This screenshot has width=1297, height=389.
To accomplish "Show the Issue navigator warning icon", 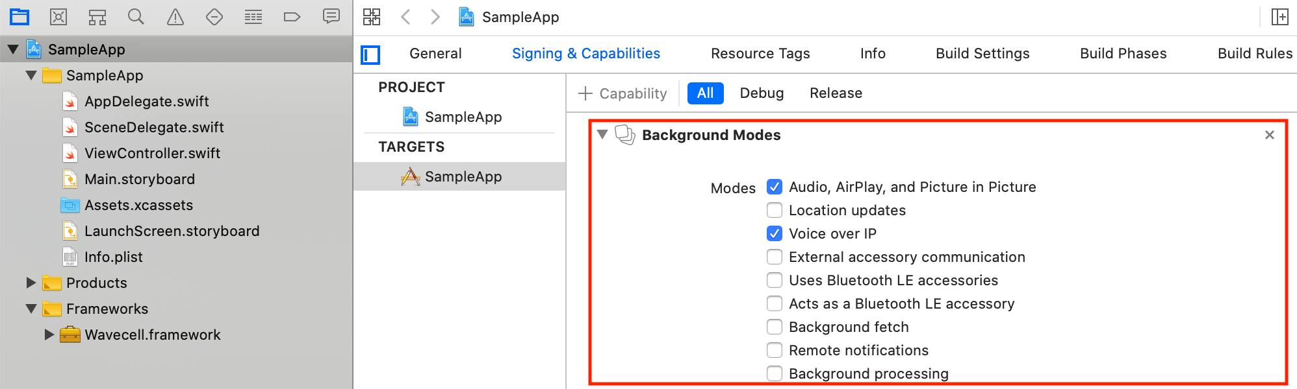I will click(175, 17).
